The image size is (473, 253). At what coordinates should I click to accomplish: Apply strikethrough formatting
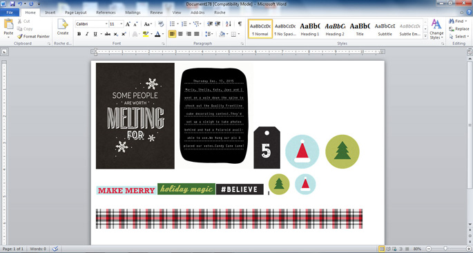(108, 34)
